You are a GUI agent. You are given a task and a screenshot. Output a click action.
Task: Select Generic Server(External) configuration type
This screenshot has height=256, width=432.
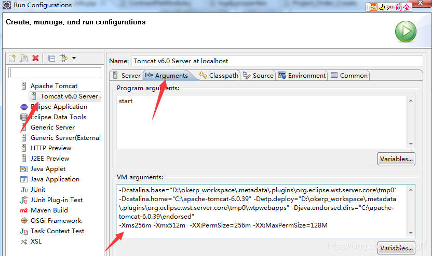65,138
